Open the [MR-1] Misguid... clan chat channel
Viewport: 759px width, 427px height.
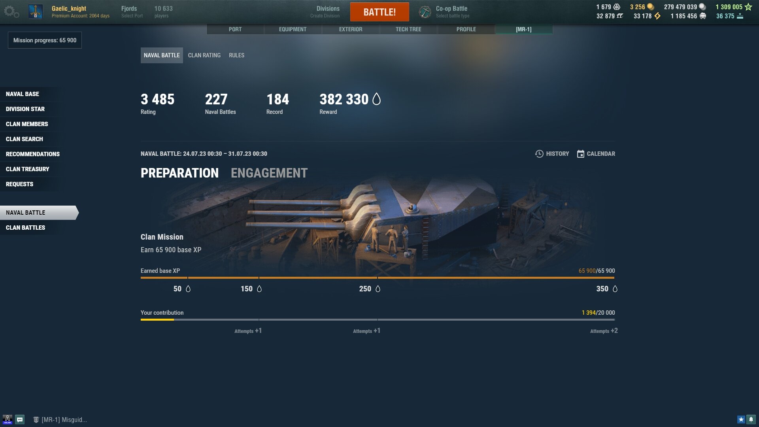tap(60, 419)
